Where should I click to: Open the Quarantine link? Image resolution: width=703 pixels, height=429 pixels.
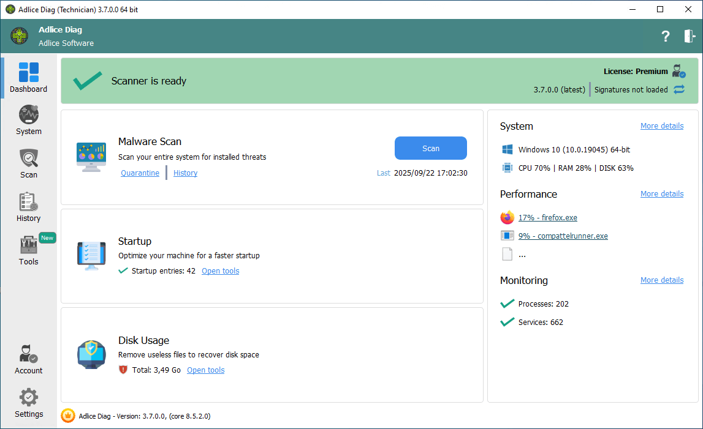point(140,173)
